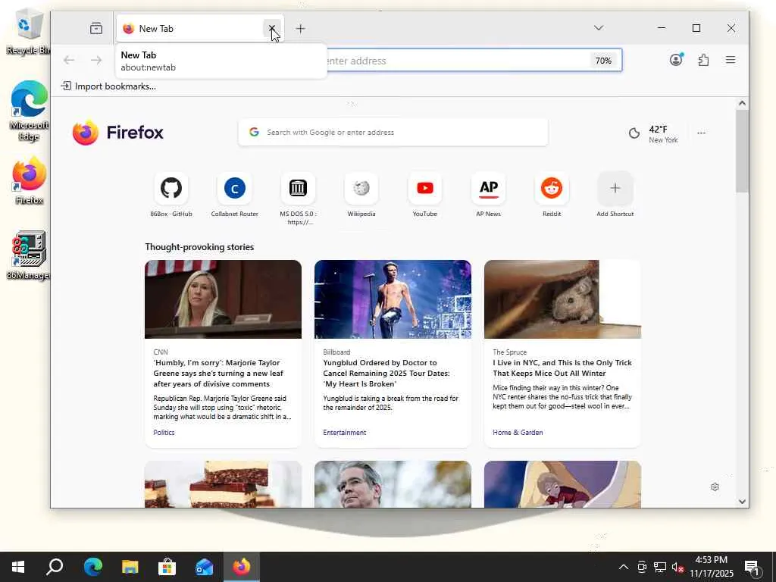Open the weather widget options menu
The width and height of the screenshot is (776, 582).
point(701,133)
